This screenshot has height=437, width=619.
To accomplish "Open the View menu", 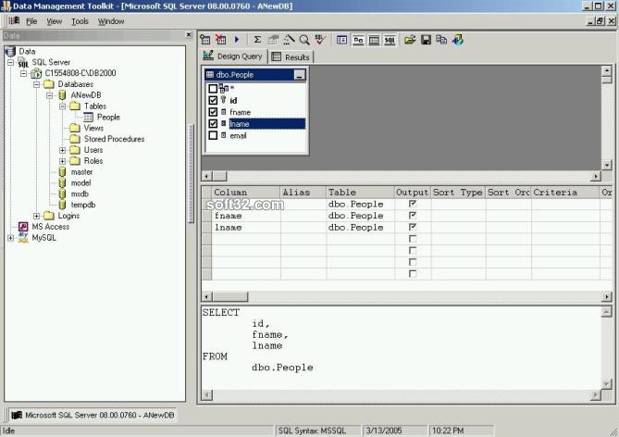I will (x=54, y=21).
